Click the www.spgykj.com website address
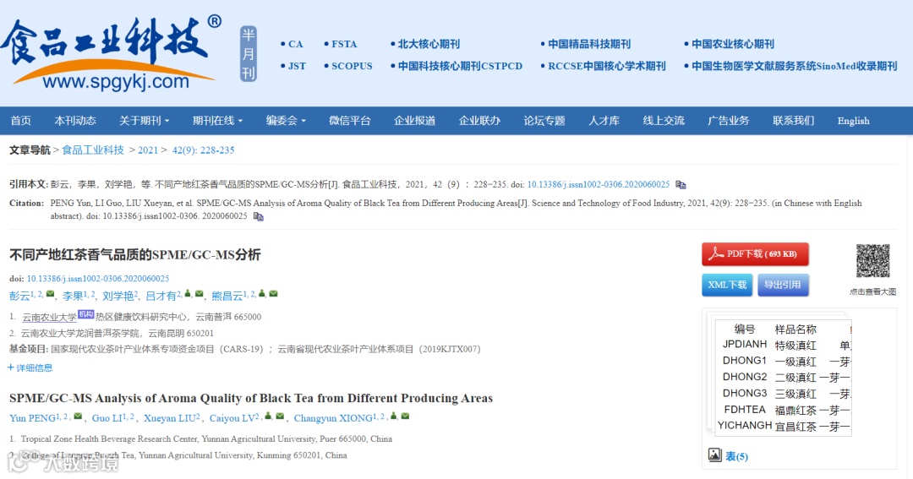The height and width of the screenshot is (479, 913). pos(116,81)
